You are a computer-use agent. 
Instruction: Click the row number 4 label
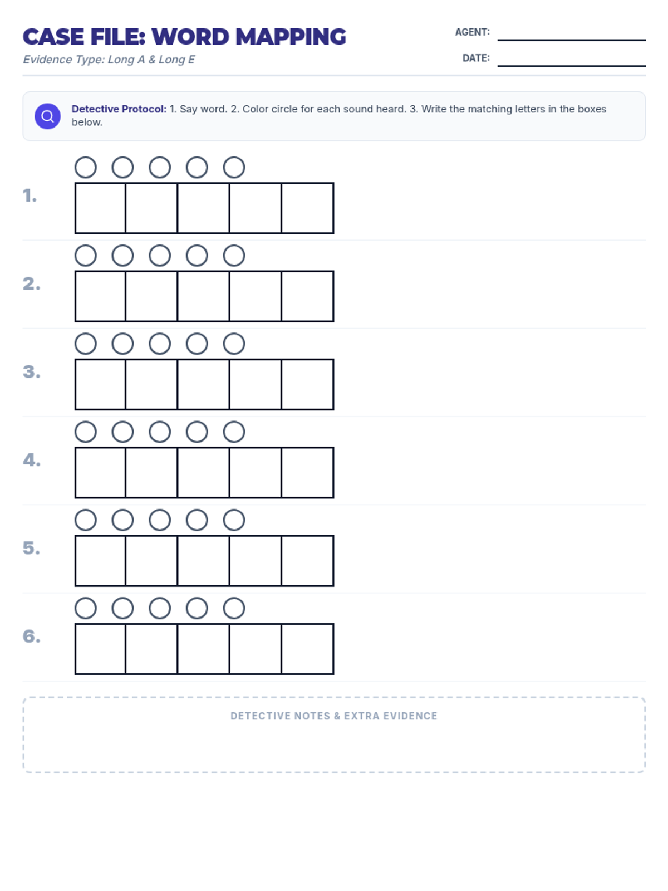click(x=32, y=460)
